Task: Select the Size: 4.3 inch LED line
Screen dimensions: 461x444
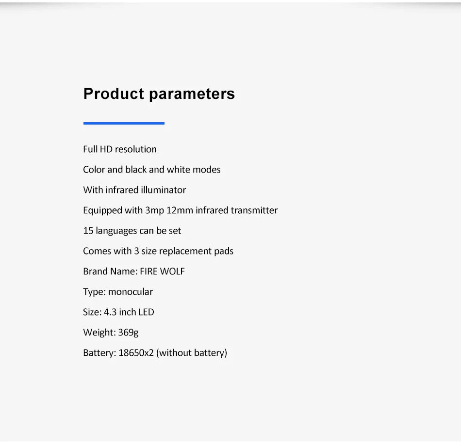Action: (x=118, y=312)
